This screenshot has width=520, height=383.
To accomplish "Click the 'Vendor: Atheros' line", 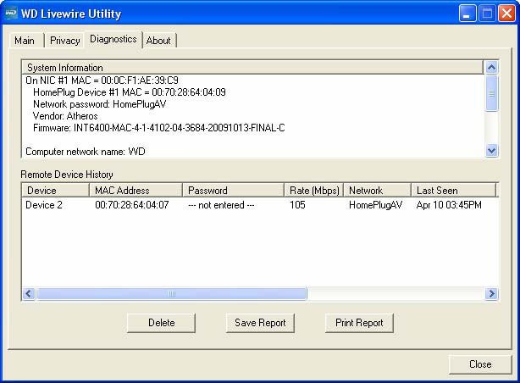I will (x=65, y=116).
